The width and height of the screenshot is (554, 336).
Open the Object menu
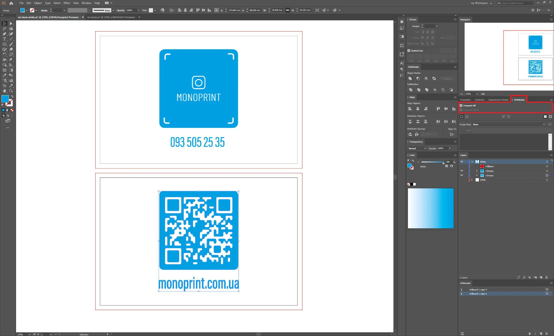point(38,3)
